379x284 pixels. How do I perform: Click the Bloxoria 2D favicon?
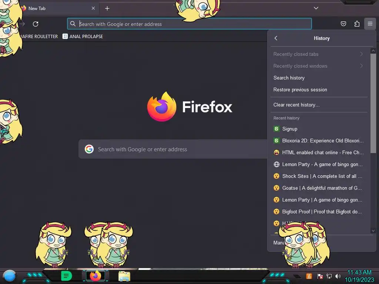(276, 141)
